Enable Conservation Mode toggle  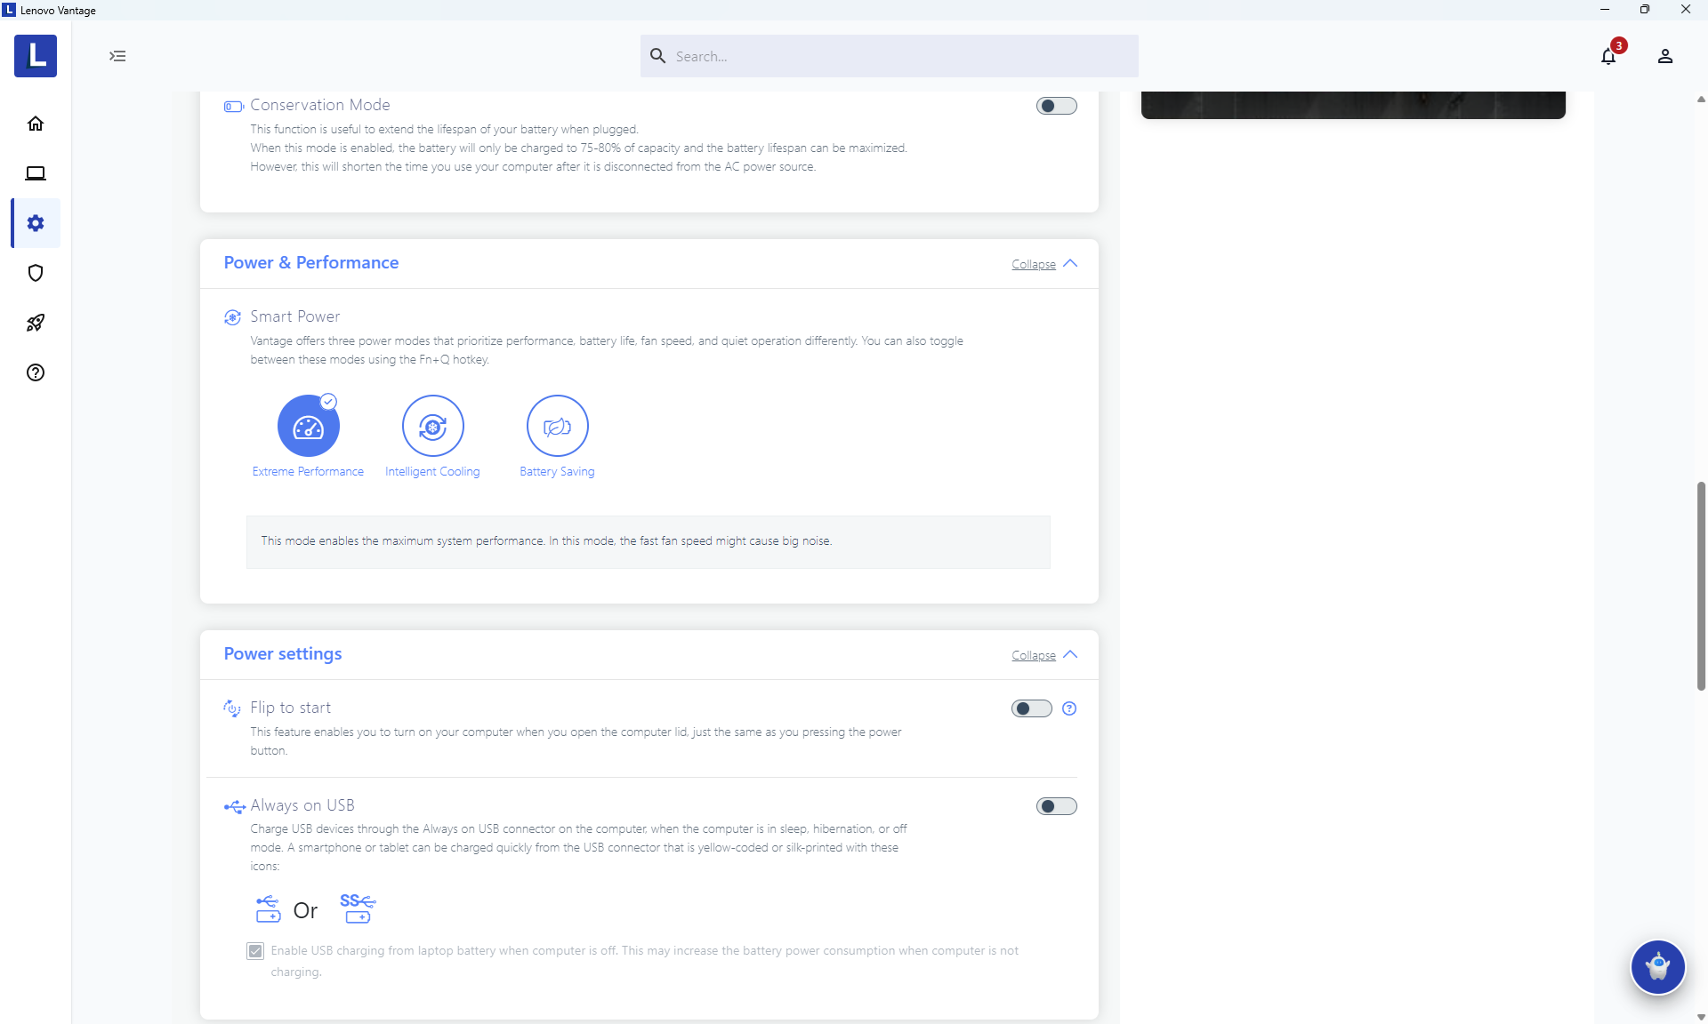click(x=1056, y=106)
